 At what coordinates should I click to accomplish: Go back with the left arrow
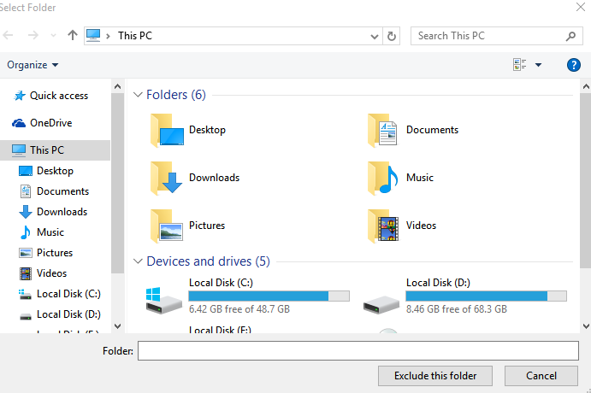pos(8,35)
